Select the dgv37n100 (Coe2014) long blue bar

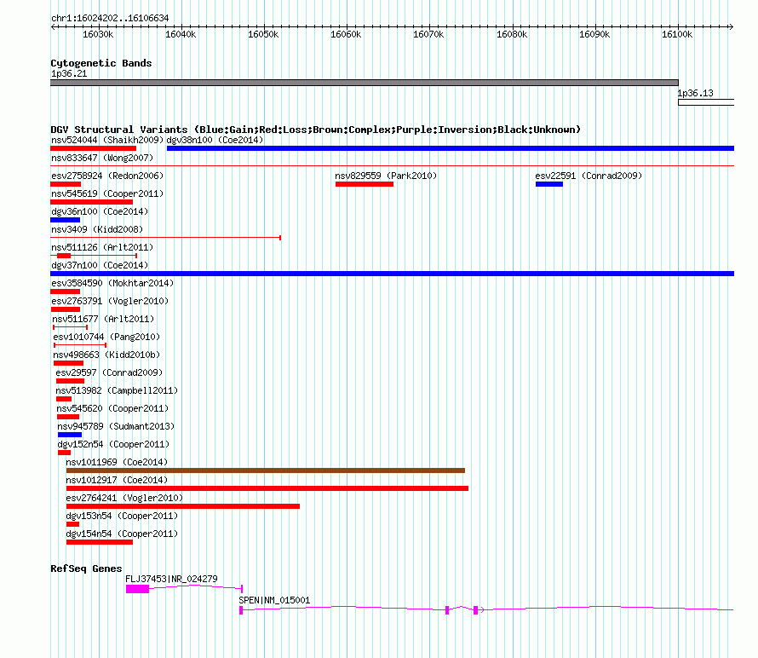[392, 274]
